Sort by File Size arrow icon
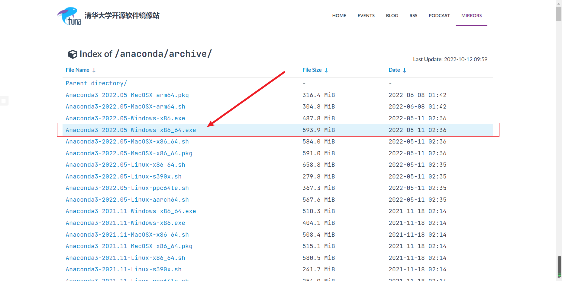 [326, 70]
